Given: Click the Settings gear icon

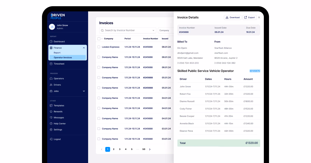Looking at the screenshot, I should coord(51,130).
